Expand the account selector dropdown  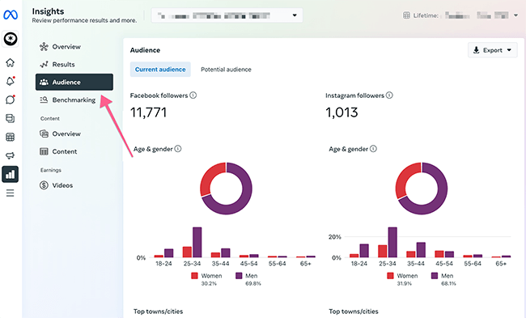227,15
